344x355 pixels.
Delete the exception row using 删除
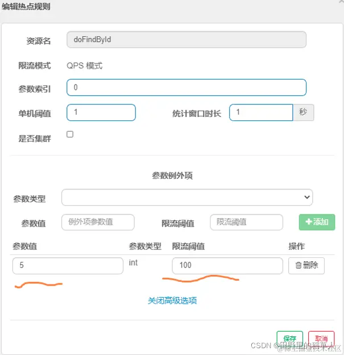306,266
